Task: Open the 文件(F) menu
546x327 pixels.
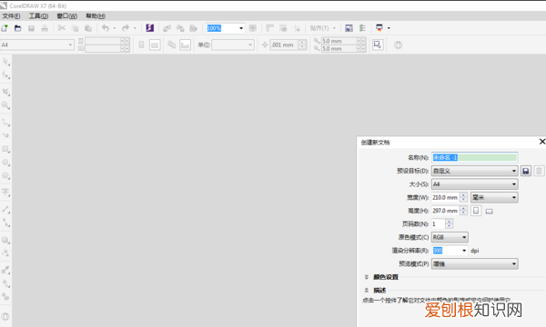Action: (x=11, y=16)
